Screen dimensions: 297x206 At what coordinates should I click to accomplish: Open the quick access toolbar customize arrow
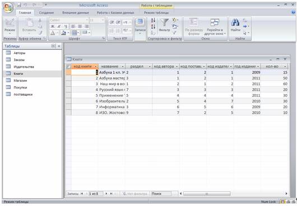[x=46, y=5]
